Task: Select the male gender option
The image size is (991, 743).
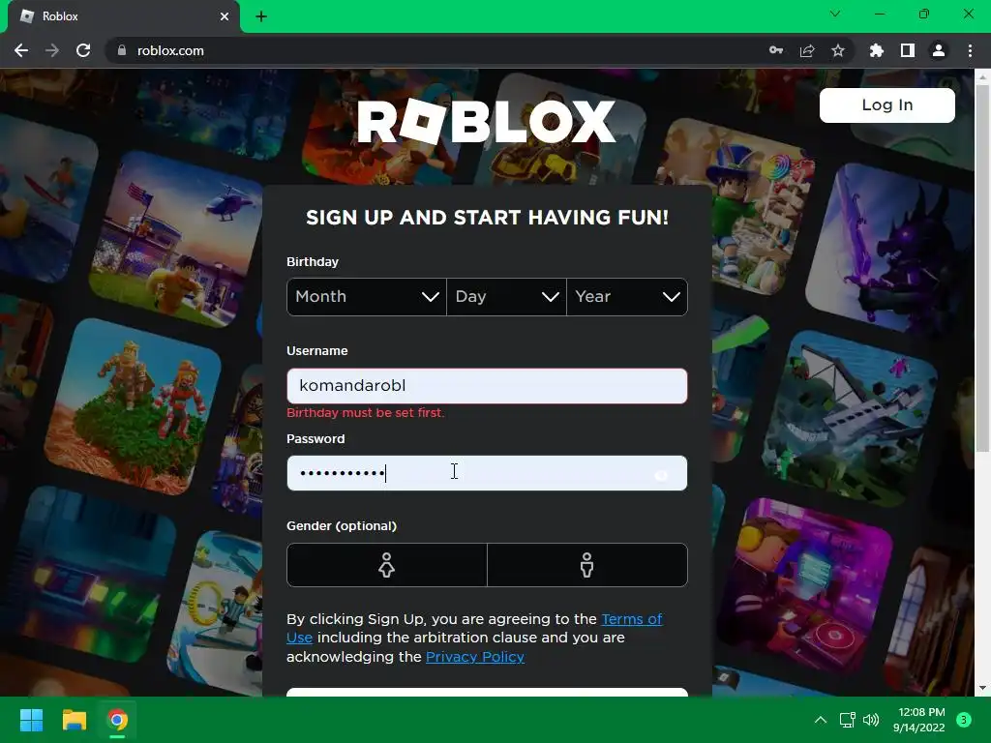Action: (x=587, y=565)
